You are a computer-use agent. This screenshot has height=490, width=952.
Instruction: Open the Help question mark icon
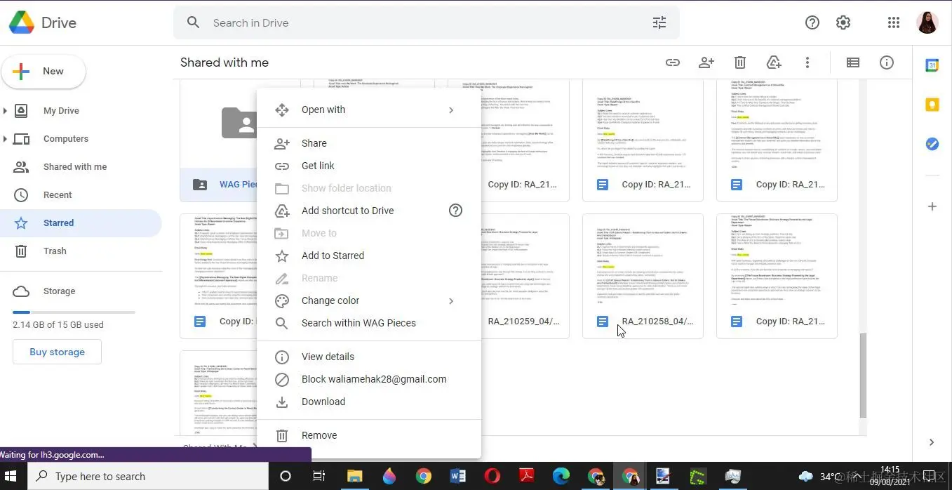pos(812,22)
